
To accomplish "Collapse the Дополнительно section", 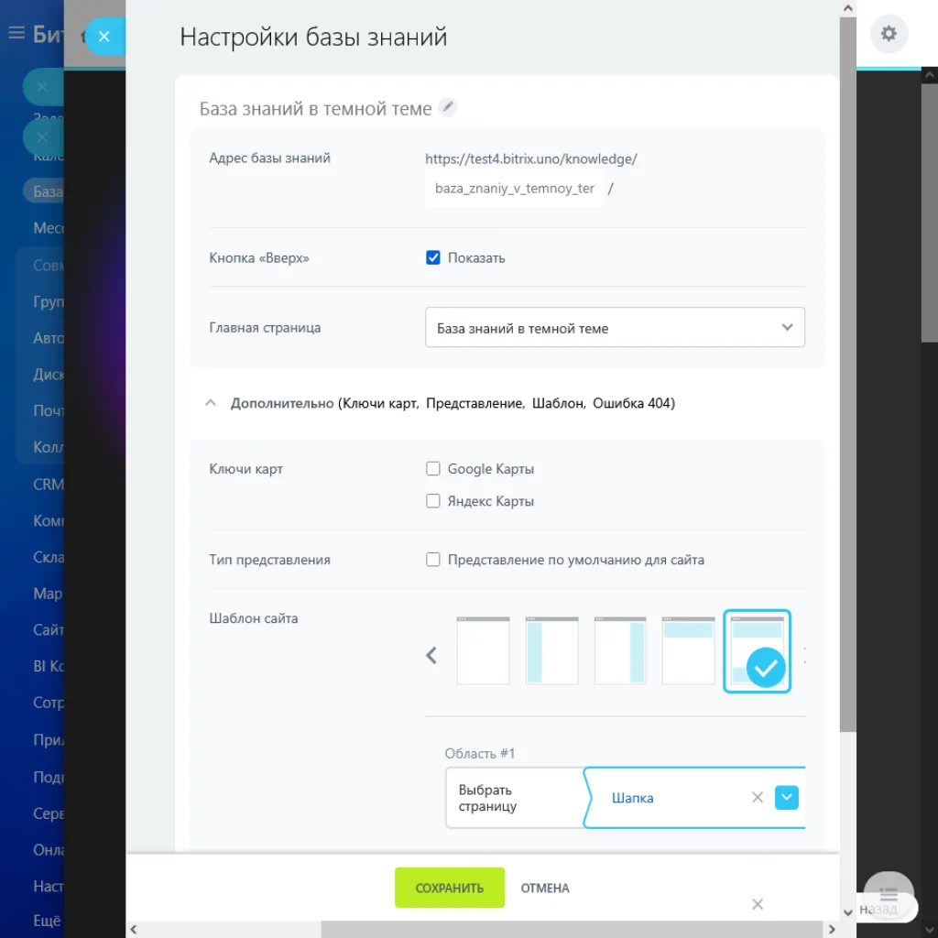I will (x=212, y=403).
